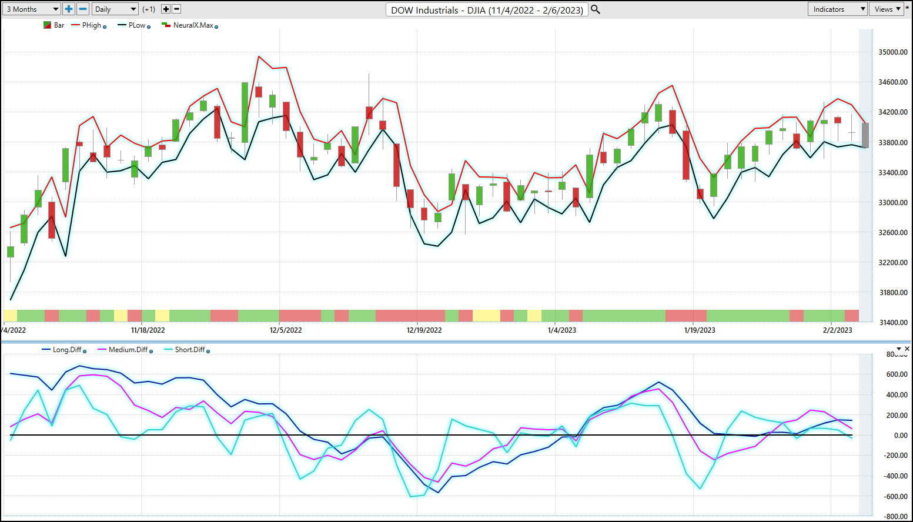Click the magnifying glass search icon
Screen dimensions: 913x522
[596, 9]
